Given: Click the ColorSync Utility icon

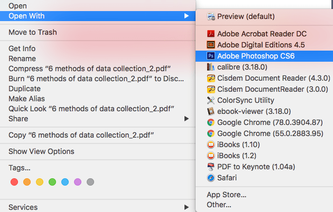Looking at the screenshot, I should [x=211, y=100].
